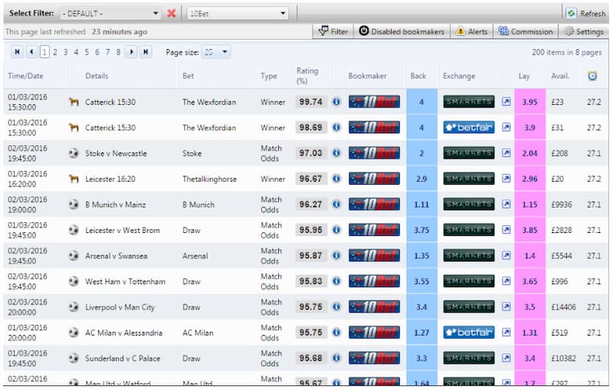
Task: Open info icon for Arsenal v Swansea
Action: pyautogui.click(x=336, y=256)
